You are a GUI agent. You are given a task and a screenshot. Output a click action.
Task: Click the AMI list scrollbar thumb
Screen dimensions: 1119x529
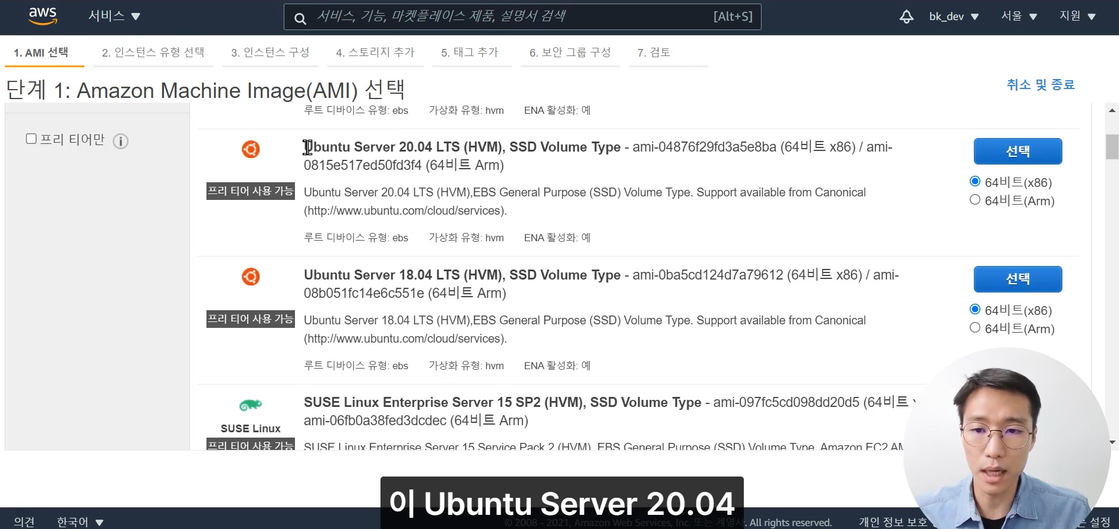(x=1112, y=147)
